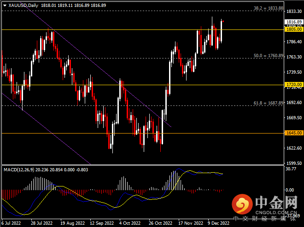
Task: Click the MACD(12,26,9) indicator label
Action: [20, 170]
